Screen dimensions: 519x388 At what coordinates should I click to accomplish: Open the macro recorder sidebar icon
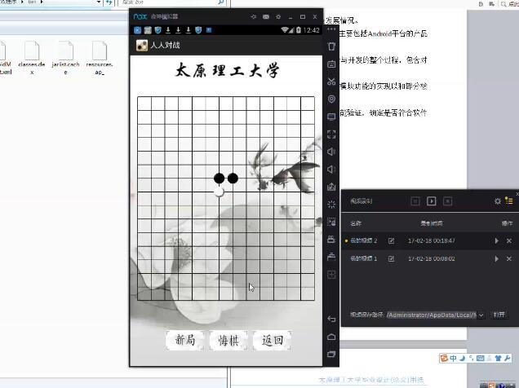click(331, 222)
